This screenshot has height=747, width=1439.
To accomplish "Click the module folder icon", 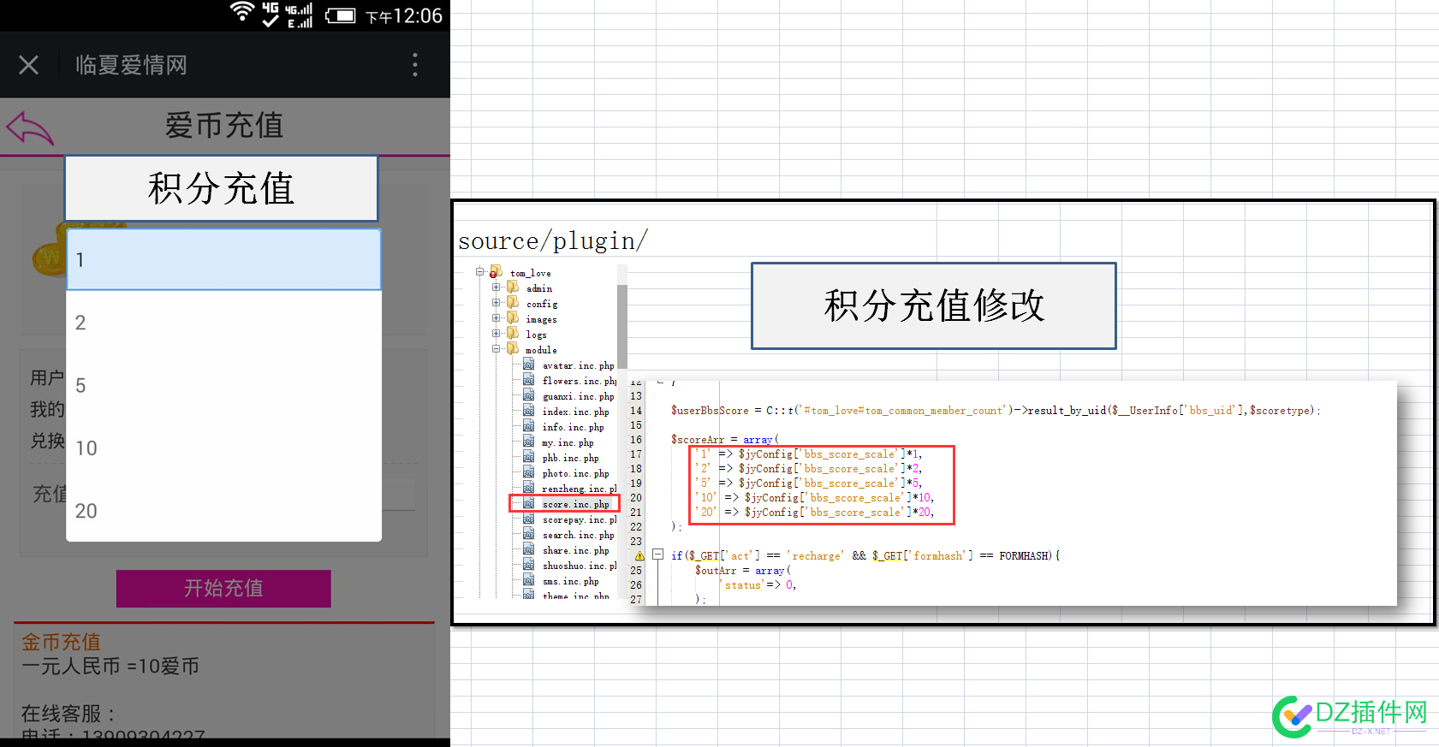I will point(512,349).
